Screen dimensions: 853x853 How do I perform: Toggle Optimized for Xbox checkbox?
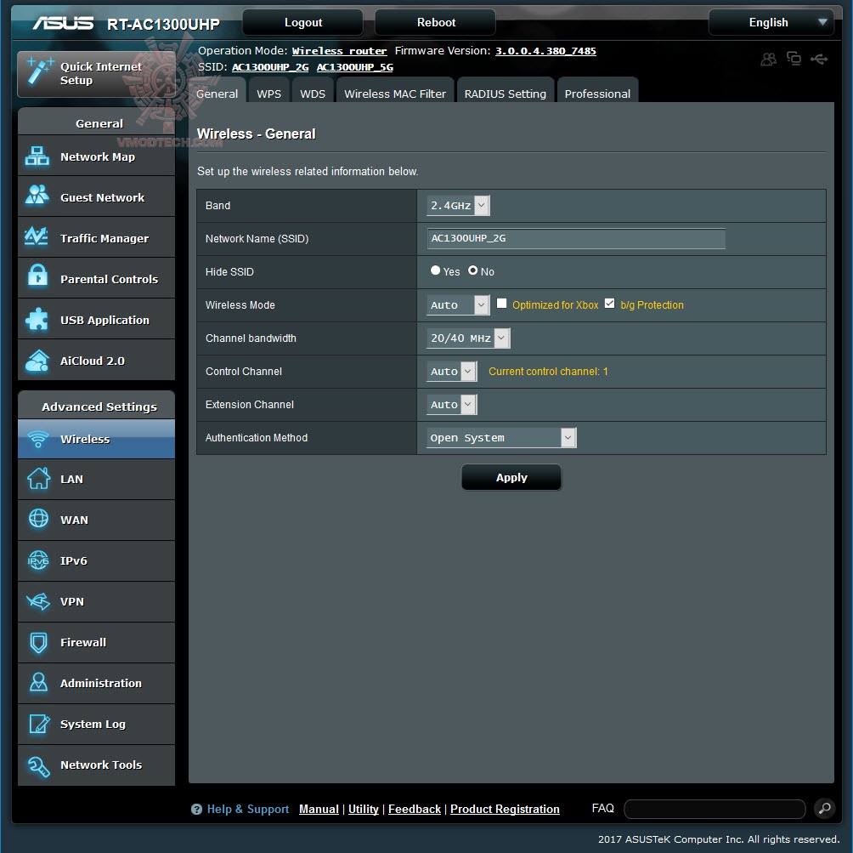[501, 304]
